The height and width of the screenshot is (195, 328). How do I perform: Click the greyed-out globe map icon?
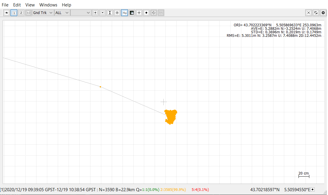(x=154, y=13)
